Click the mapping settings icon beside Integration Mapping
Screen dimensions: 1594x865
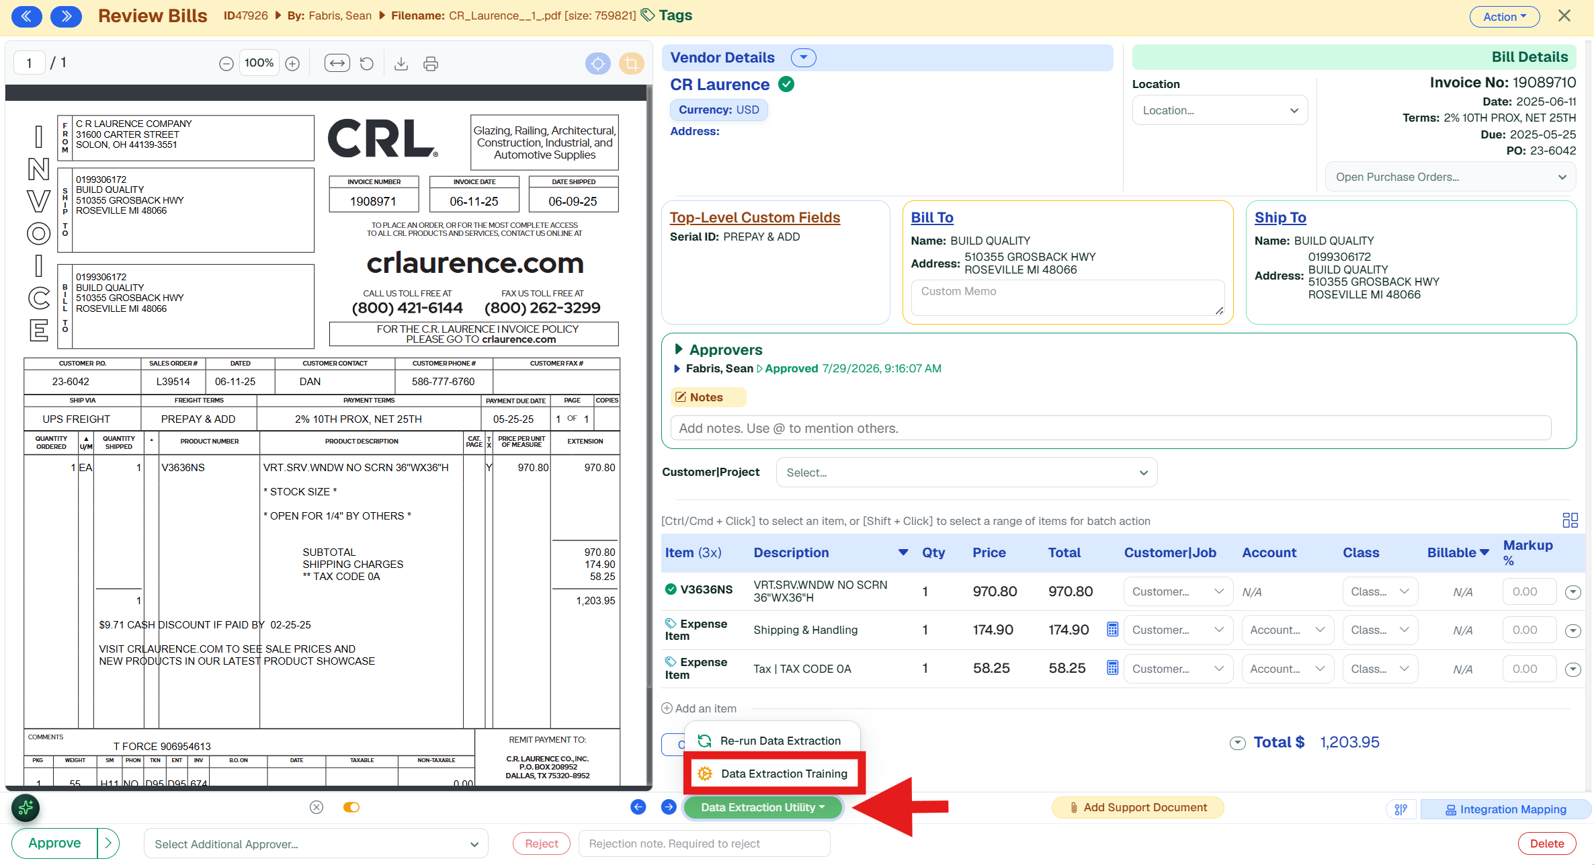pos(1401,809)
